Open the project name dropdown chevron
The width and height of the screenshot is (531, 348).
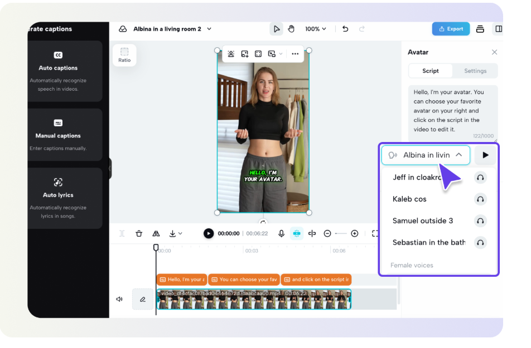point(209,29)
